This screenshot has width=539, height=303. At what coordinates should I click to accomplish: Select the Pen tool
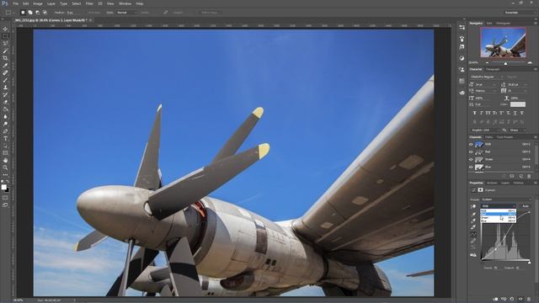[5, 131]
